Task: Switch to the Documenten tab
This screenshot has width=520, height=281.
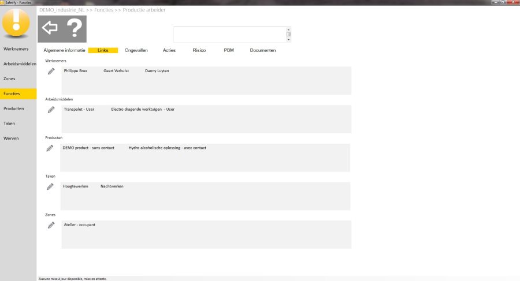Action: (x=263, y=50)
